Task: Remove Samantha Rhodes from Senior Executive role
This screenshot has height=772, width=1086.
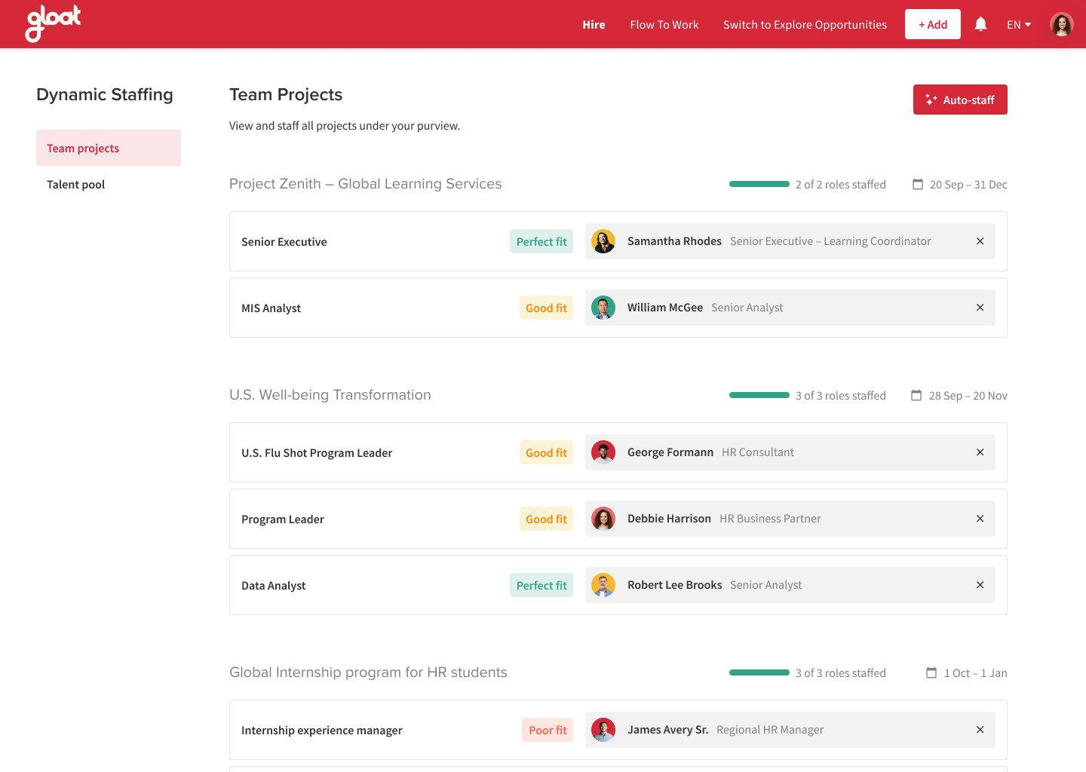Action: coord(980,241)
